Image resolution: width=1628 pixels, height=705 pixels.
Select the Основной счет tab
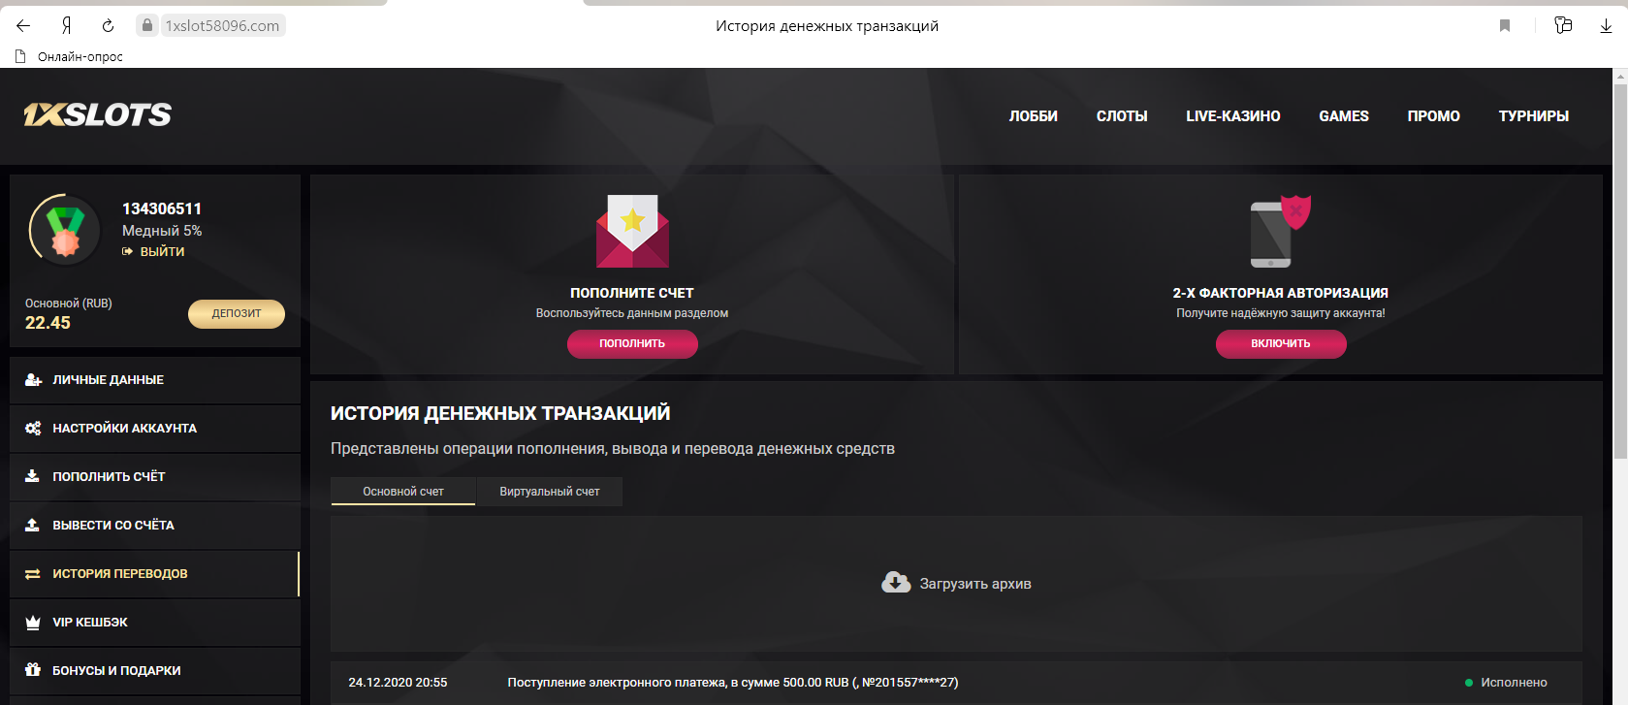(403, 492)
